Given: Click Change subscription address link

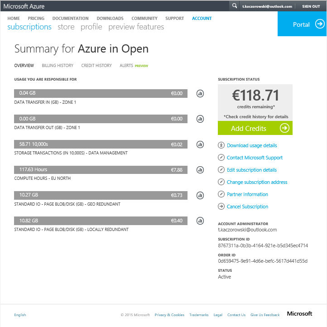Looking at the screenshot, I should (x=257, y=182).
